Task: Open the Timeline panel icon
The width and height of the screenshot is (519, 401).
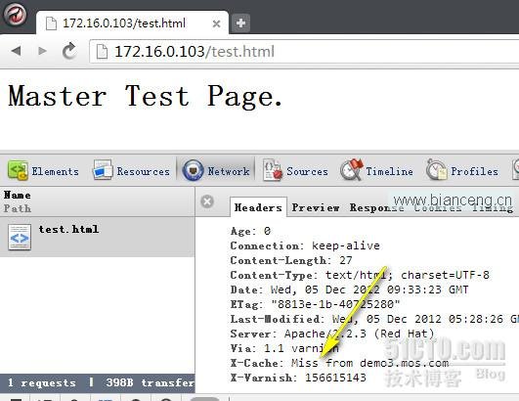Action: click(x=352, y=169)
